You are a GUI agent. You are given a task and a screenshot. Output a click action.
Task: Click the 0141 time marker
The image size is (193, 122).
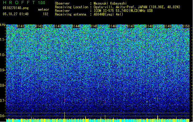tap(21, 26)
